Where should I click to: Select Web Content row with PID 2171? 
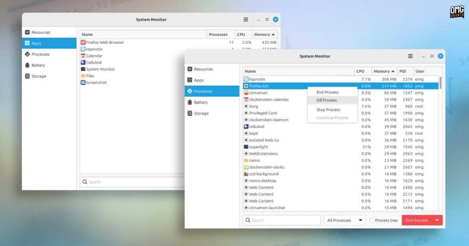[341, 201]
